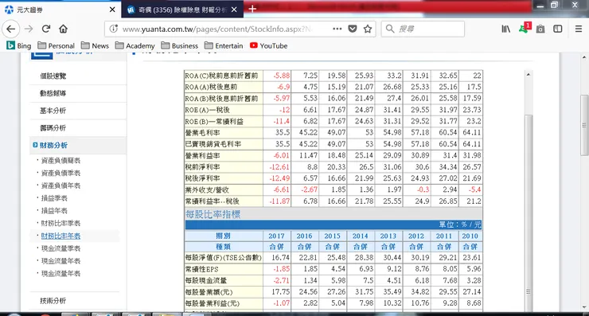Toggle the sidebar view icon

[558, 29]
